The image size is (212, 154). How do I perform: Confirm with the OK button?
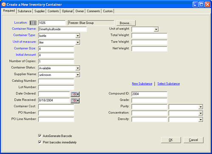[171, 140]
